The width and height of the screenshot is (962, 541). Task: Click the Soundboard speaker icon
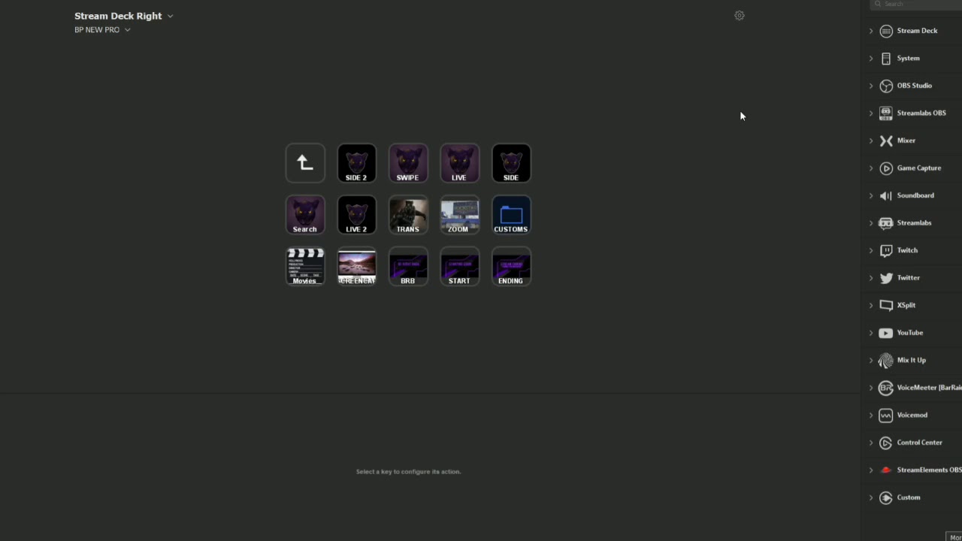pos(886,195)
